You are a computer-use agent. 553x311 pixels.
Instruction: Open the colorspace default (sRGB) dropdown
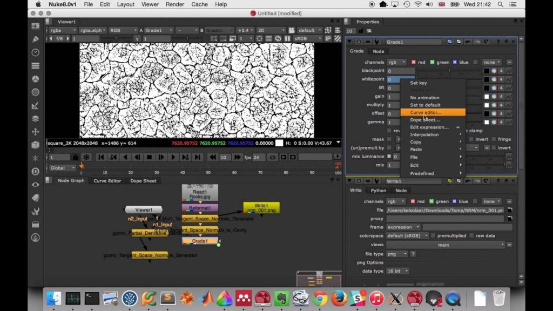pyautogui.click(x=408, y=236)
